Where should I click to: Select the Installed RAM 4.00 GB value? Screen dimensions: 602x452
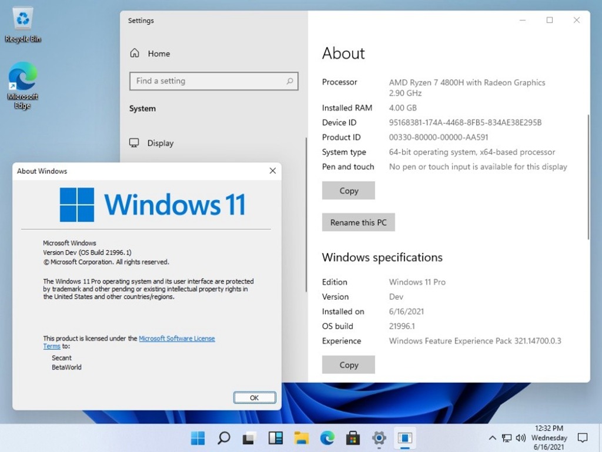(403, 108)
